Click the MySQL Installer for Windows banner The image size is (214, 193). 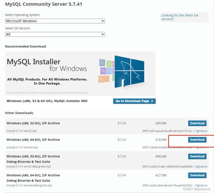(80, 74)
